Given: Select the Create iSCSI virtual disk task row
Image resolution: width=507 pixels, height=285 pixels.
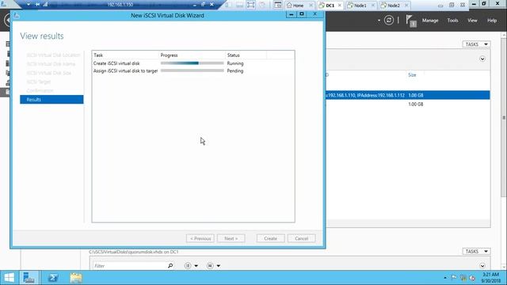Looking at the screenshot, I should pos(193,63).
